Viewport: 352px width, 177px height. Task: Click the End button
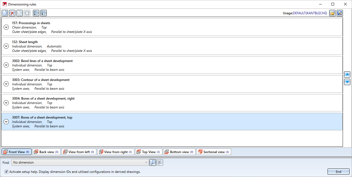pos(338,172)
